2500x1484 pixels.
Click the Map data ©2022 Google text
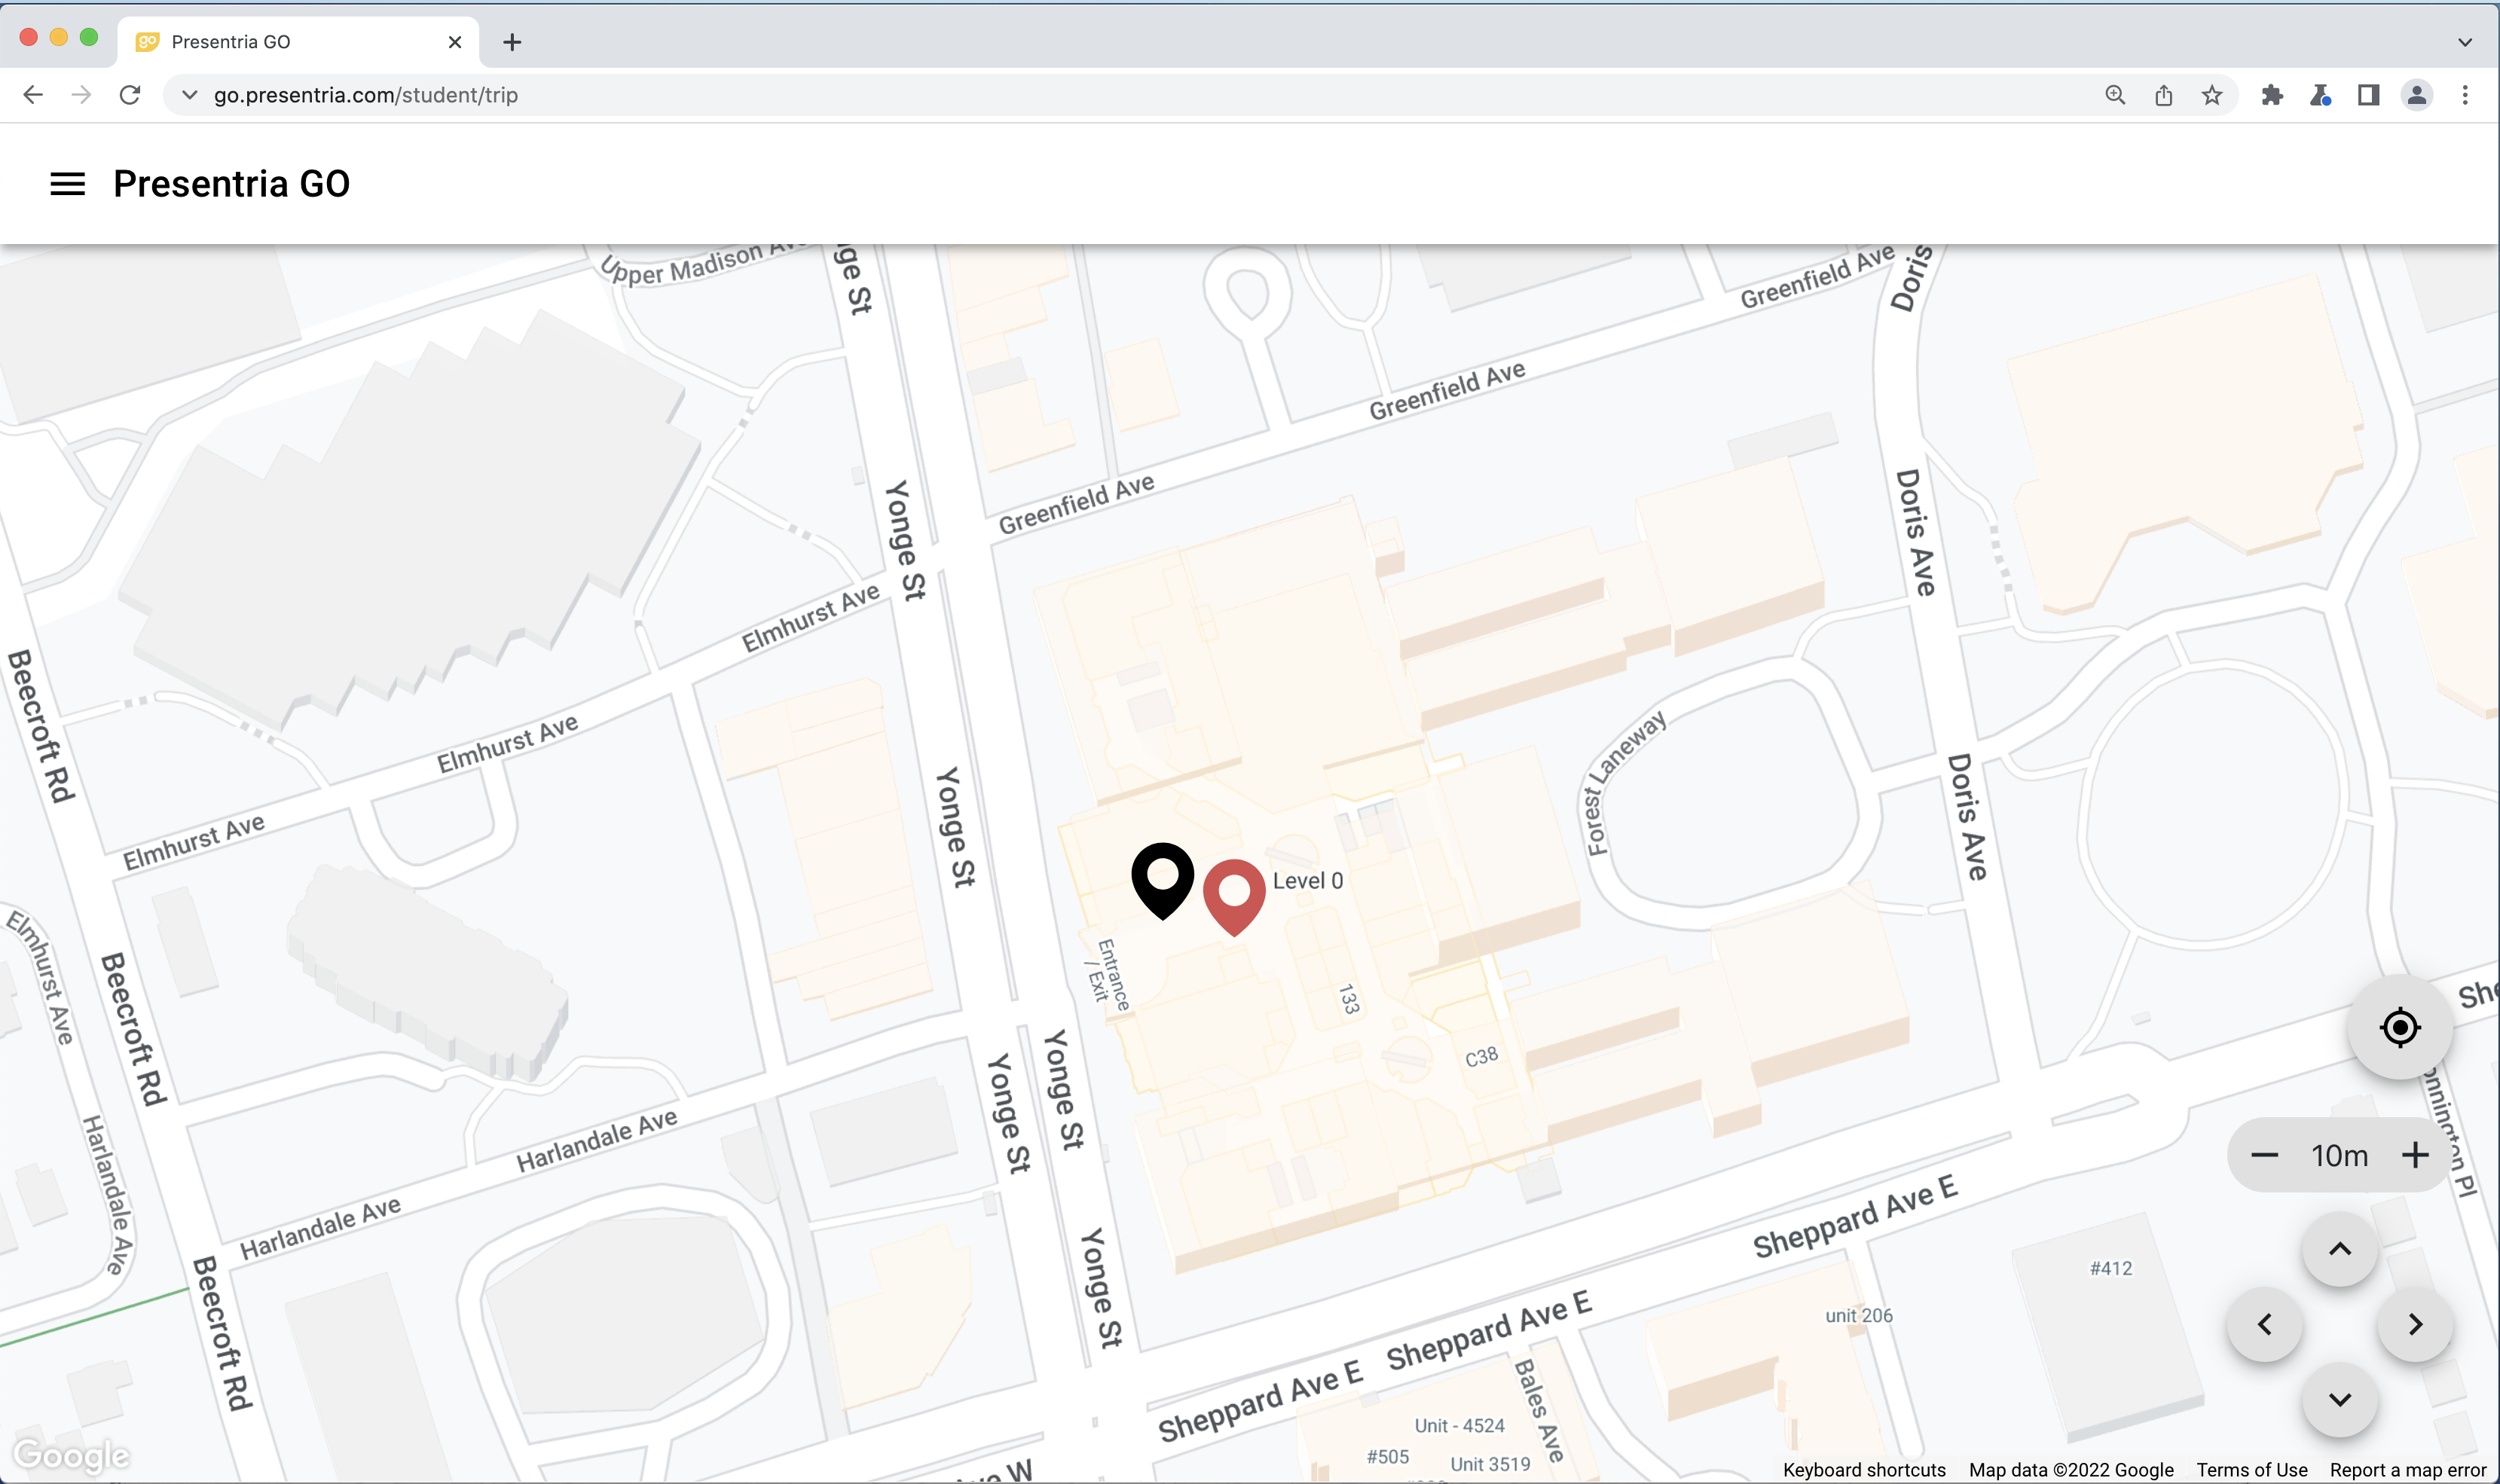click(2071, 1469)
